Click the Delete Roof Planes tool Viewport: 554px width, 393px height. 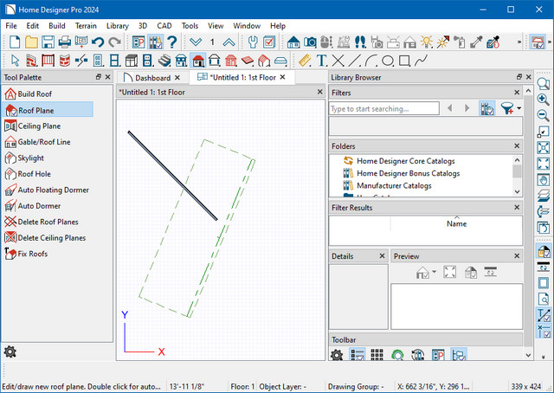(x=48, y=222)
